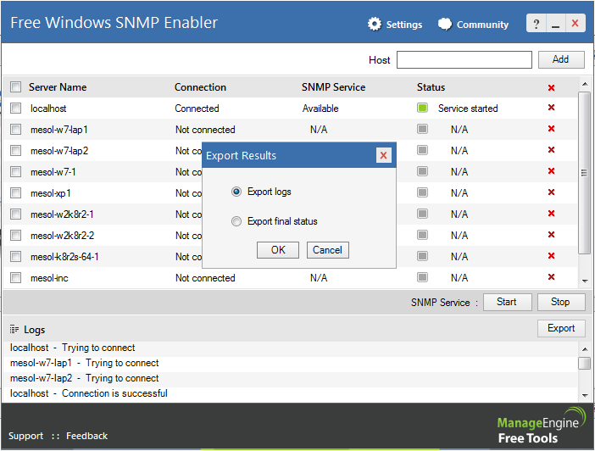Open the Community chat bubble icon
Viewport: 595px width, 451px height.
[445, 25]
